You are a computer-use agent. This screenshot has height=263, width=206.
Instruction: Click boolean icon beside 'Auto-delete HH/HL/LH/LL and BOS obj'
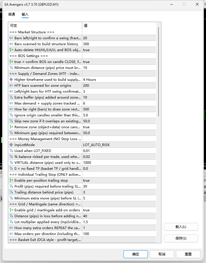pyautogui.click(x=11, y=50)
